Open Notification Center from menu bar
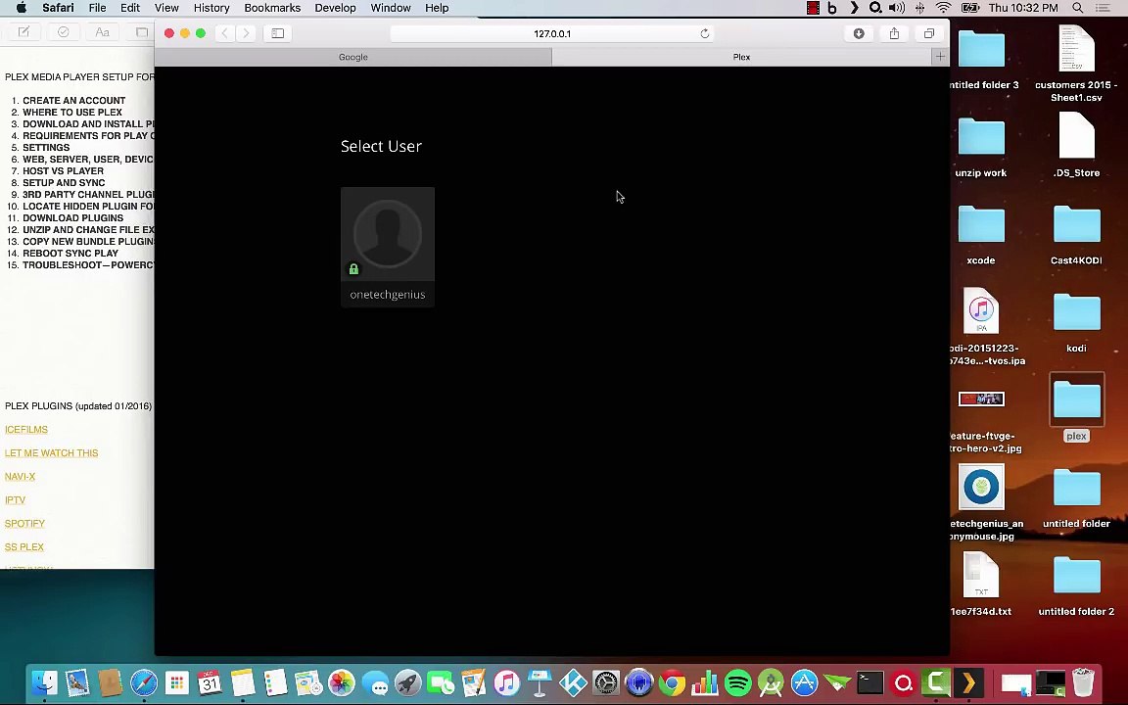 [x=1103, y=8]
